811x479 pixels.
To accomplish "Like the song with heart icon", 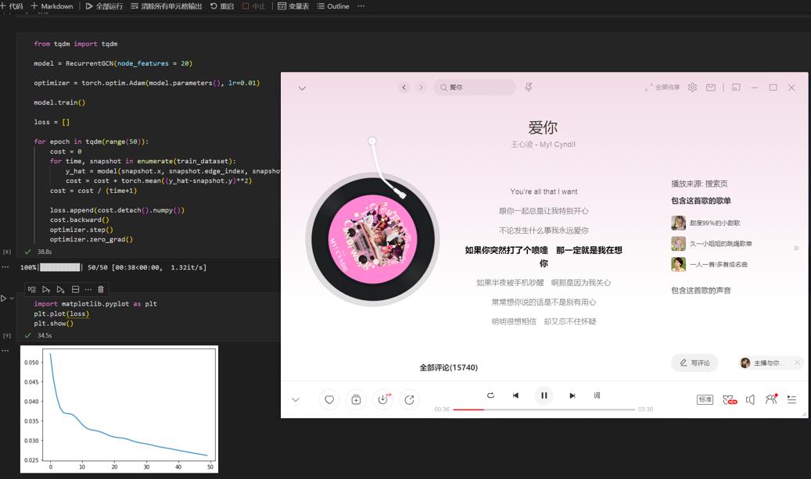I will [x=329, y=399].
